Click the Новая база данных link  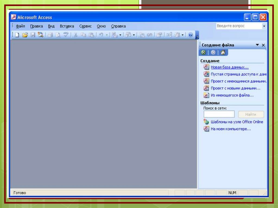pos(230,67)
